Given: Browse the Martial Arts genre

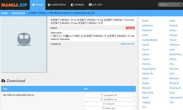Looking at the screenshot, I should [175, 54].
